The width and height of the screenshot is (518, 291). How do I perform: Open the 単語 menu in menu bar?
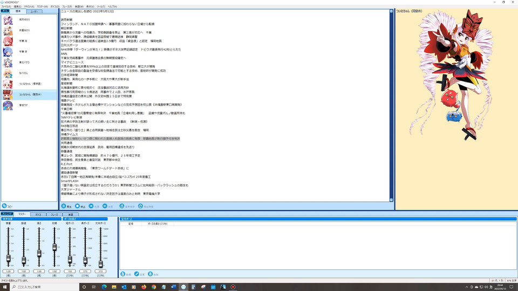tap(79, 6)
